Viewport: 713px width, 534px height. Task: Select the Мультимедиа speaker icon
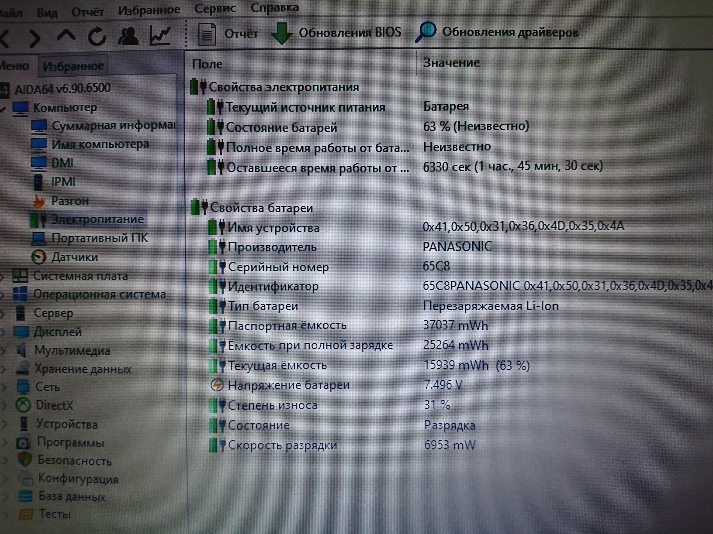[21, 350]
